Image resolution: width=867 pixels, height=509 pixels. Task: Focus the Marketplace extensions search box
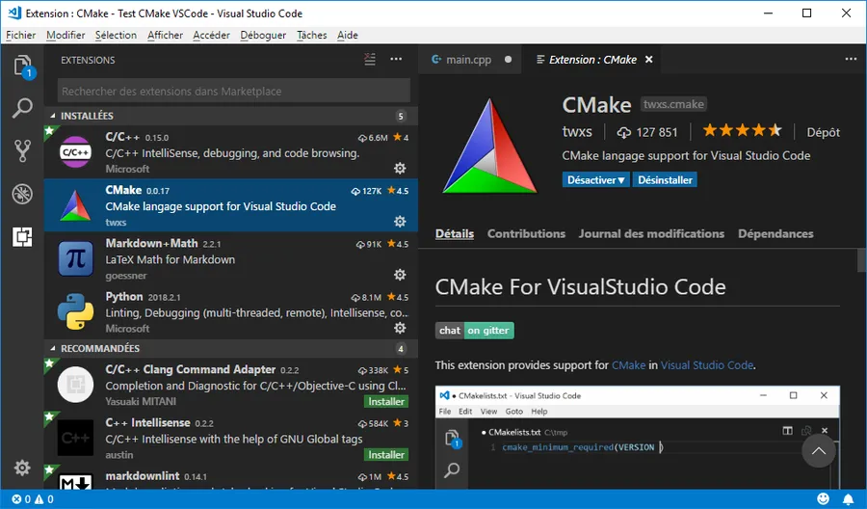pos(234,91)
